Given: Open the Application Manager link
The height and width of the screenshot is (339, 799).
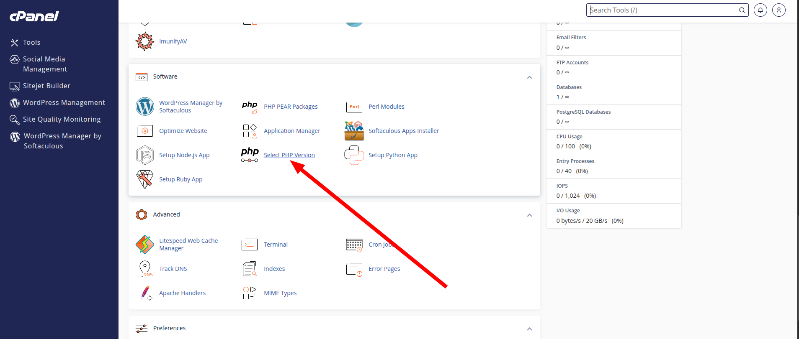Looking at the screenshot, I should tap(292, 131).
